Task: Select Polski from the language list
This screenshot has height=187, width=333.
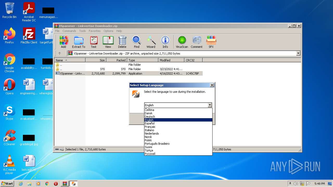Action: (178, 140)
